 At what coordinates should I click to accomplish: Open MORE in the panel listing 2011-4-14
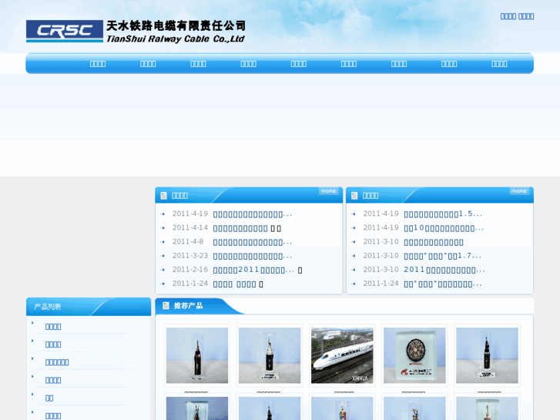[328, 191]
